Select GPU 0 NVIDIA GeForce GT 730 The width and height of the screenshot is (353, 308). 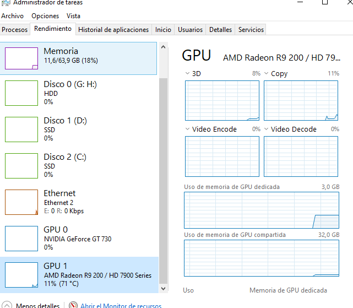click(78, 239)
